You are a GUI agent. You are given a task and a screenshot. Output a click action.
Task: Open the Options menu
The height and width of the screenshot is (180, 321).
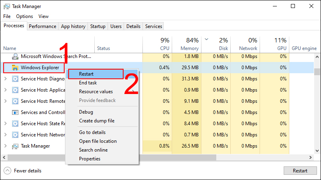tap(24, 16)
